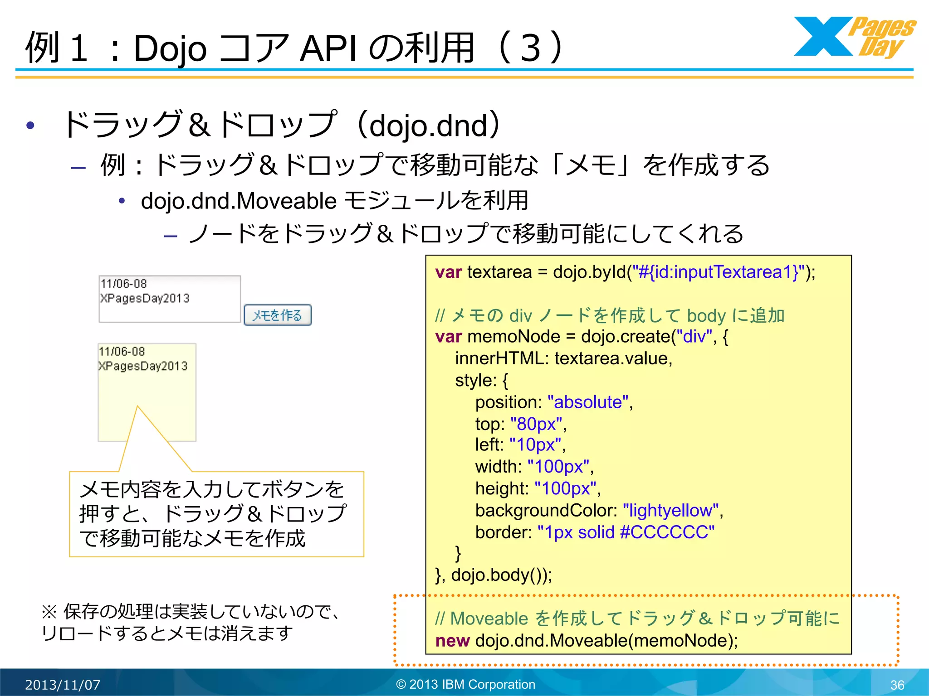Click the page number 36
This screenshot has height=696, width=929.
click(897, 685)
